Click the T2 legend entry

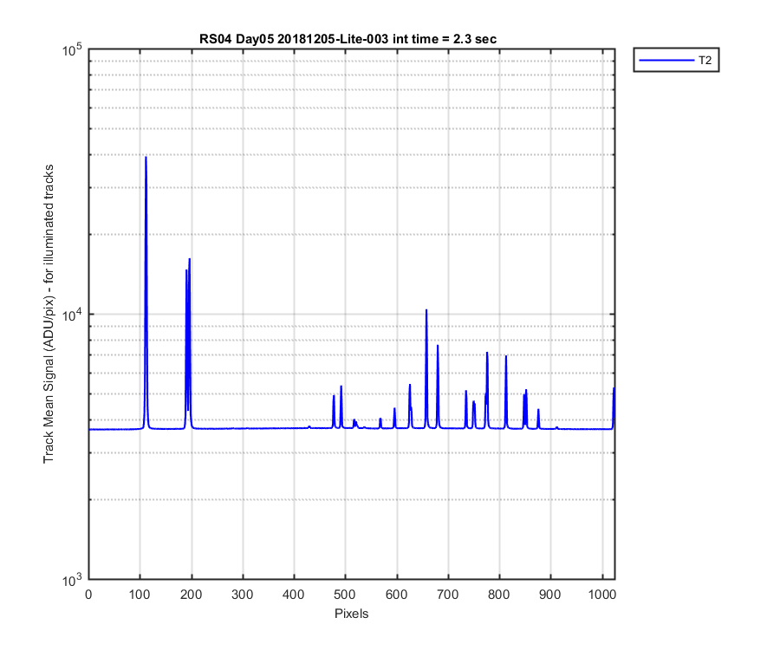676,60
